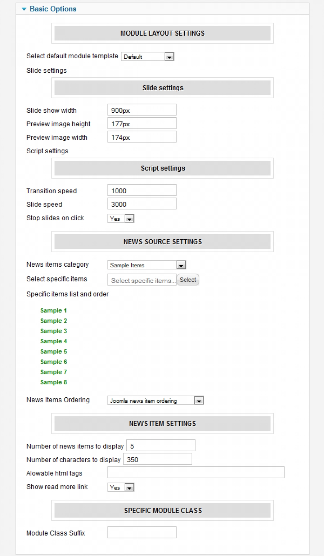Click the Number of news items field
Screen dimensions: 324x556
pos(161,446)
